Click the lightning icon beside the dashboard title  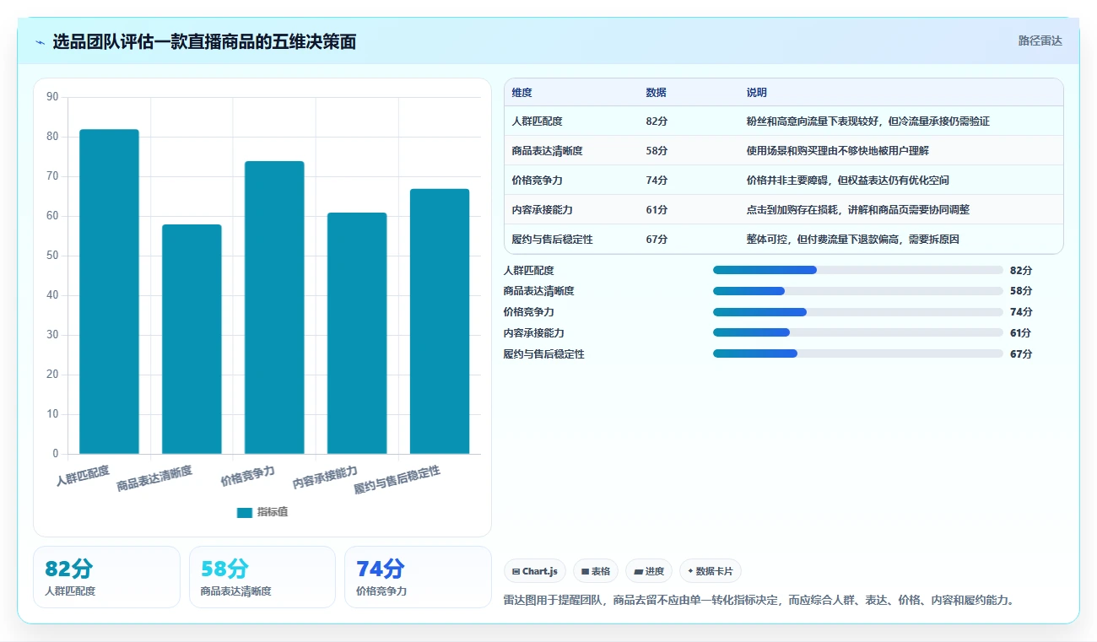pos(40,42)
